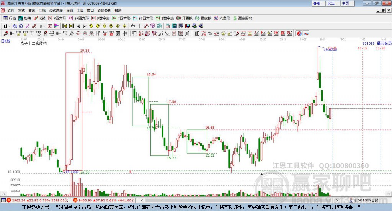Select the zigzag wave line tool
Screen dimensions: 392x211
point(167,33)
